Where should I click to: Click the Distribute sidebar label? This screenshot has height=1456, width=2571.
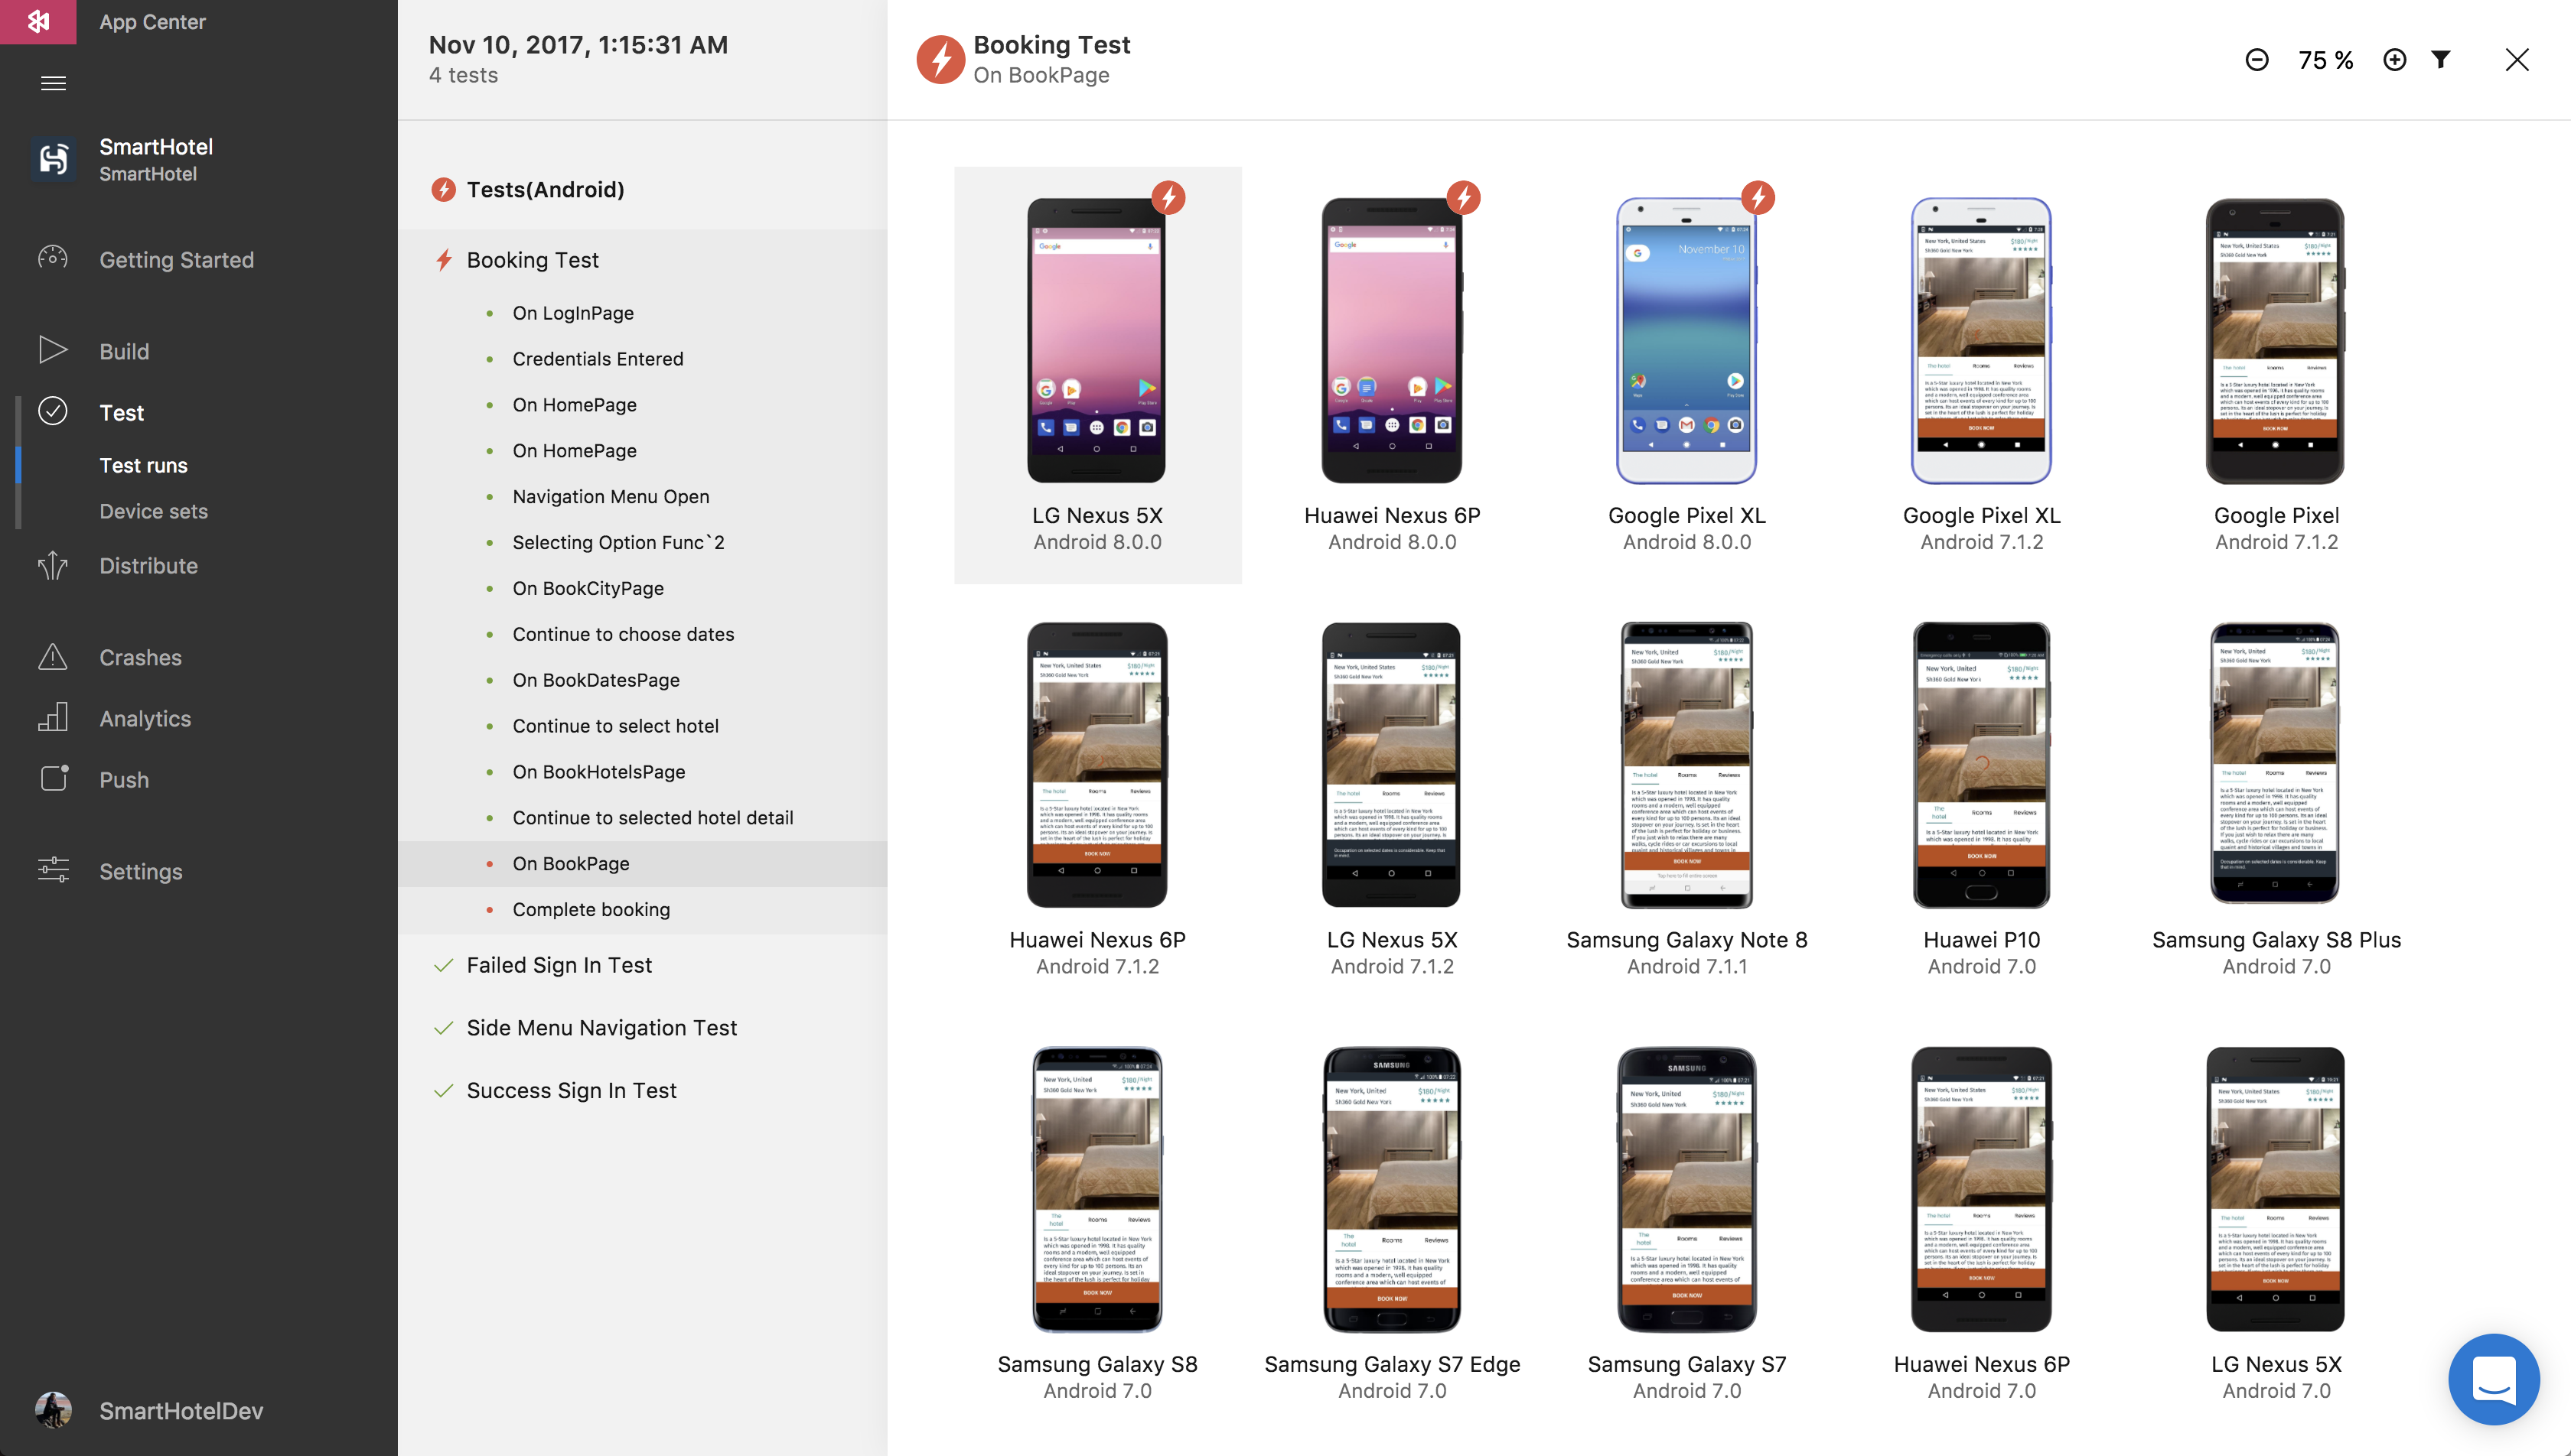click(x=148, y=566)
